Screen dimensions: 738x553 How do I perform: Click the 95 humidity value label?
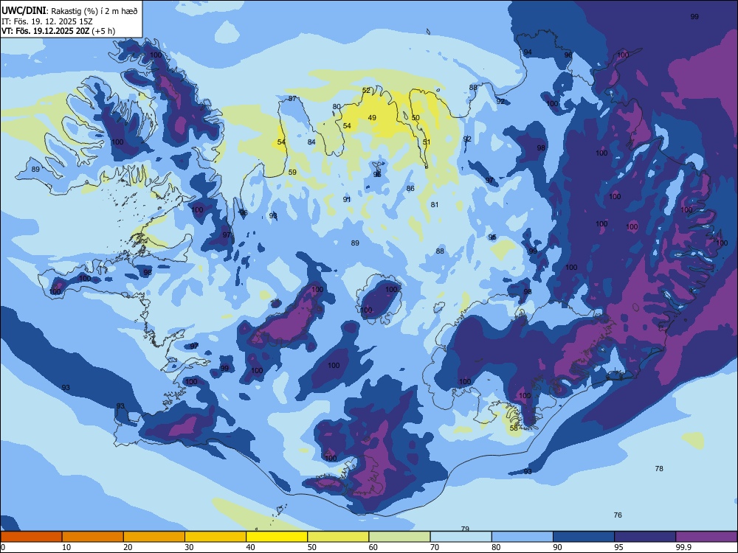tap(492, 237)
